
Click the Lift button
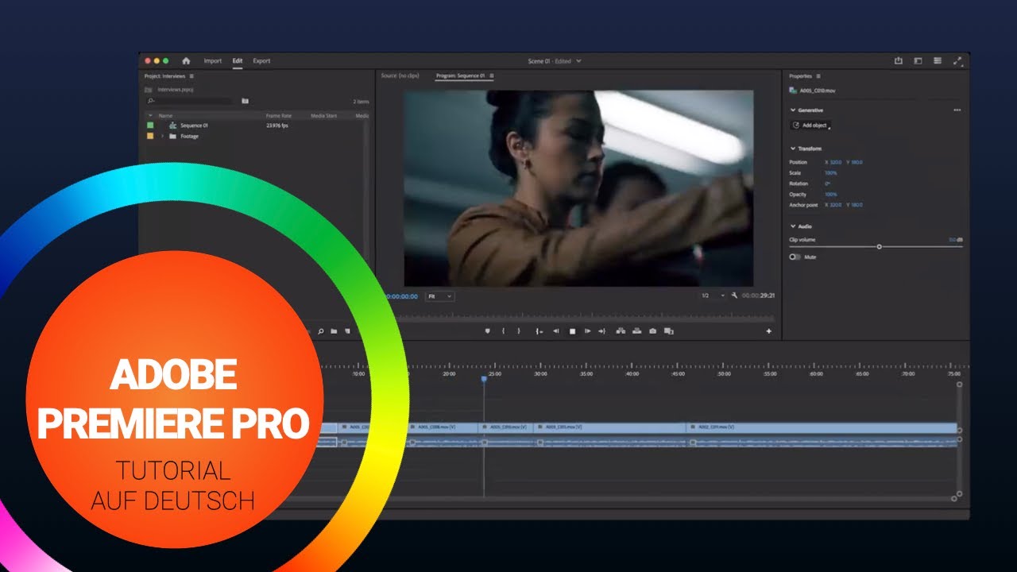pos(621,331)
